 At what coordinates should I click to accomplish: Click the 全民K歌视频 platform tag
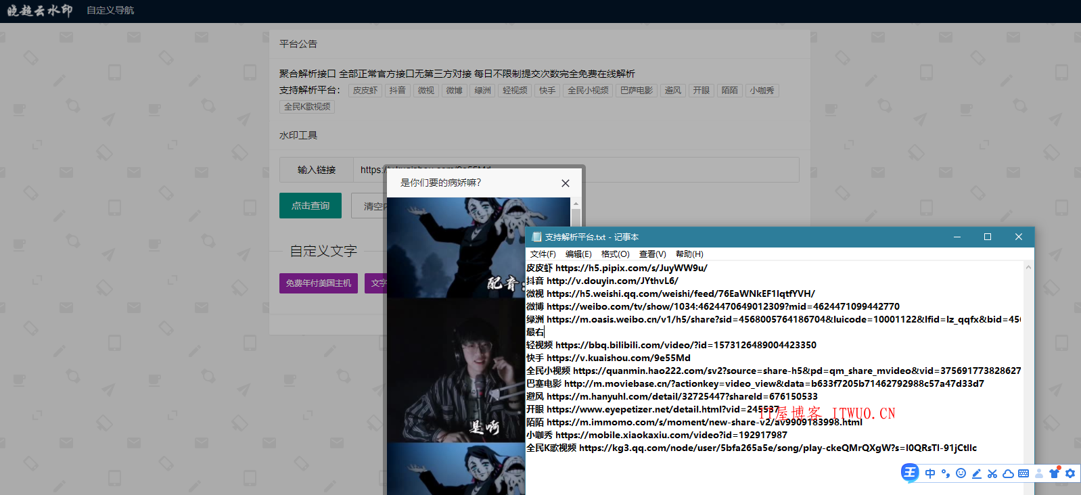point(307,107)
